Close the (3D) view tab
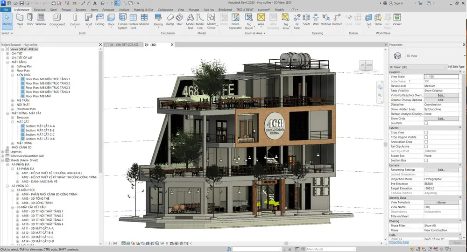This screenshot has width=467, height=252. click(172, 45)
